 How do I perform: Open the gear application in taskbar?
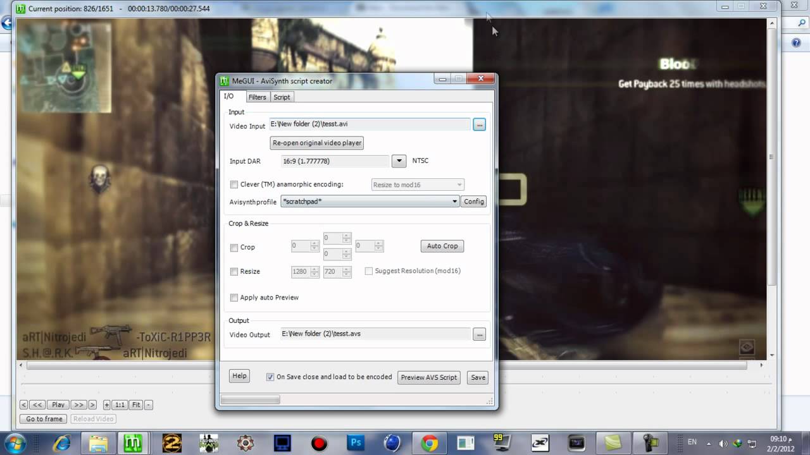click(x=245, y=443)
